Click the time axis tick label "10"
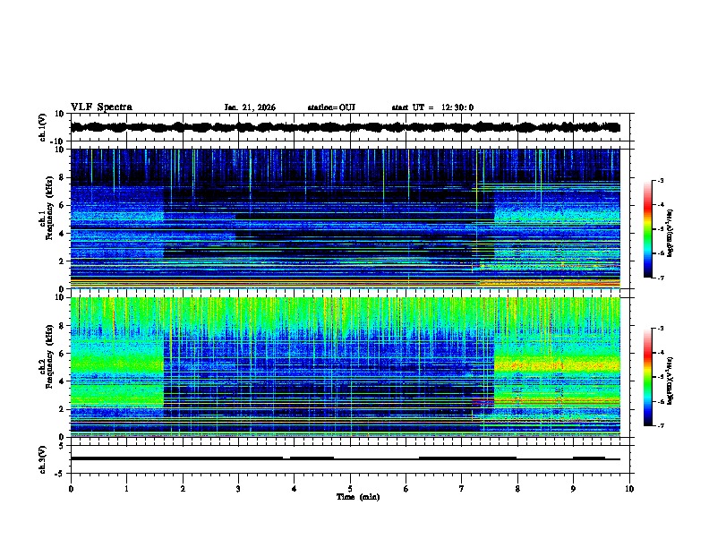 pyautogui.click(x=629, y=489)
